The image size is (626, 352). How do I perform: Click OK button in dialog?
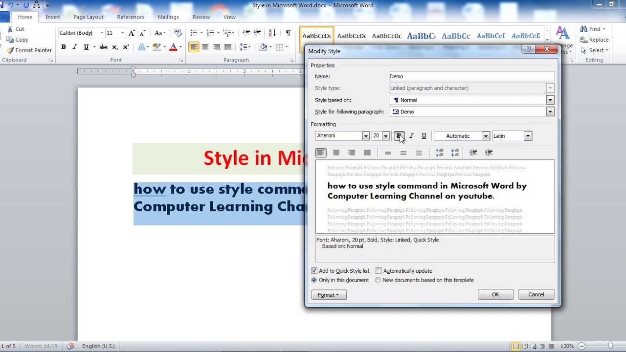tap(495, 295)
